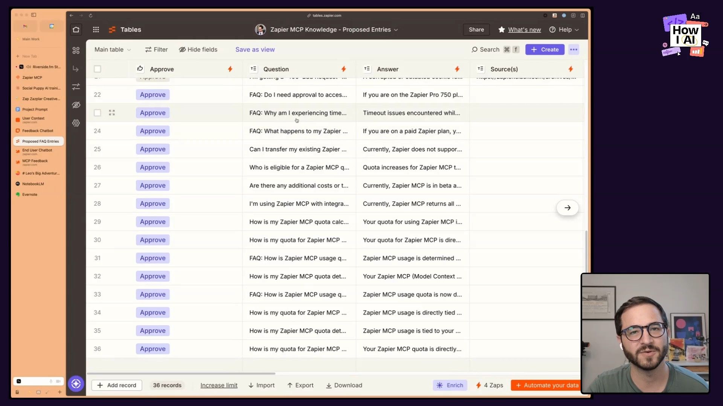This screenshot has height=406, width=723.
Task: Select cell "Can I transfer my existing Zapier"
Action: [299, 149]
